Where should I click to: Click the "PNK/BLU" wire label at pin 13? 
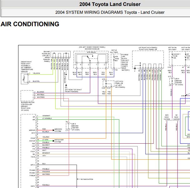pyautogui.click(x=46, y=148)
